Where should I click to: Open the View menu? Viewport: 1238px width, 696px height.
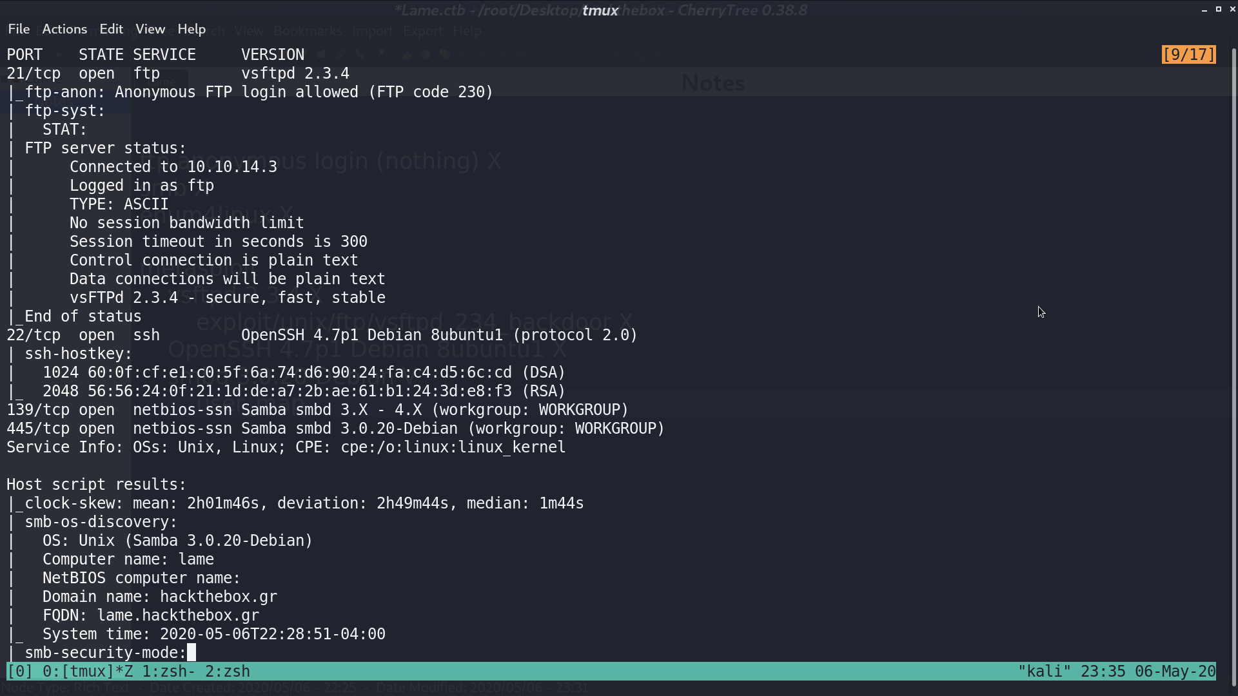(150, 29)
